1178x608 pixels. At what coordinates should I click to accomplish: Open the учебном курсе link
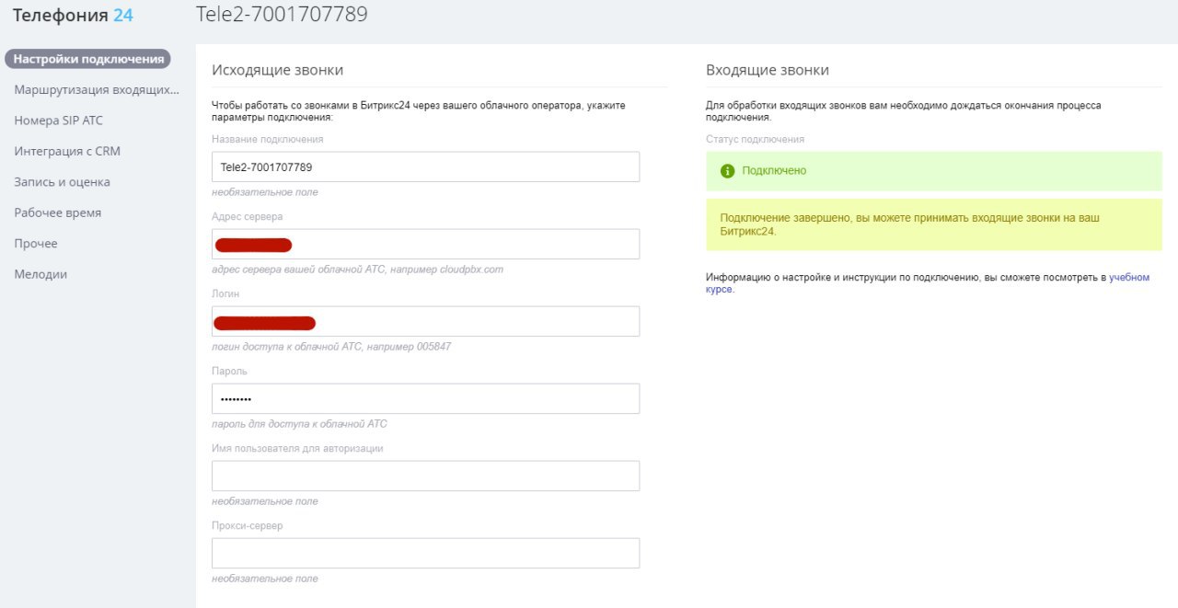coord(1129,277)
